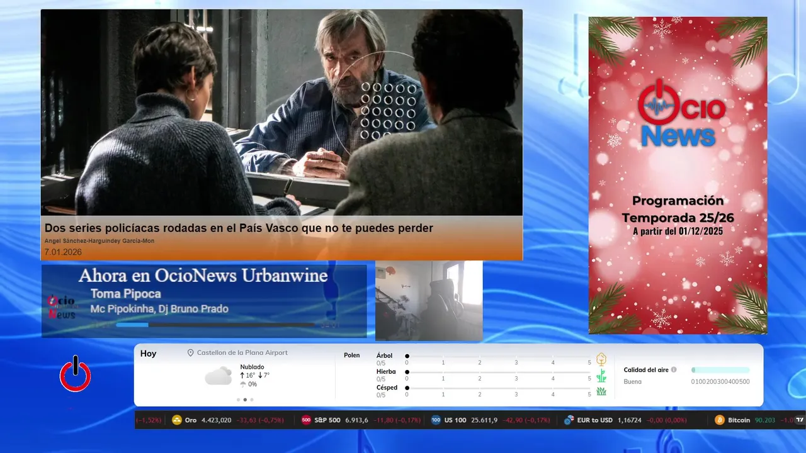This screenshot has height=453, width=806.
Task: Click the cloudy weather icon
Action: [x=219, y=376]
